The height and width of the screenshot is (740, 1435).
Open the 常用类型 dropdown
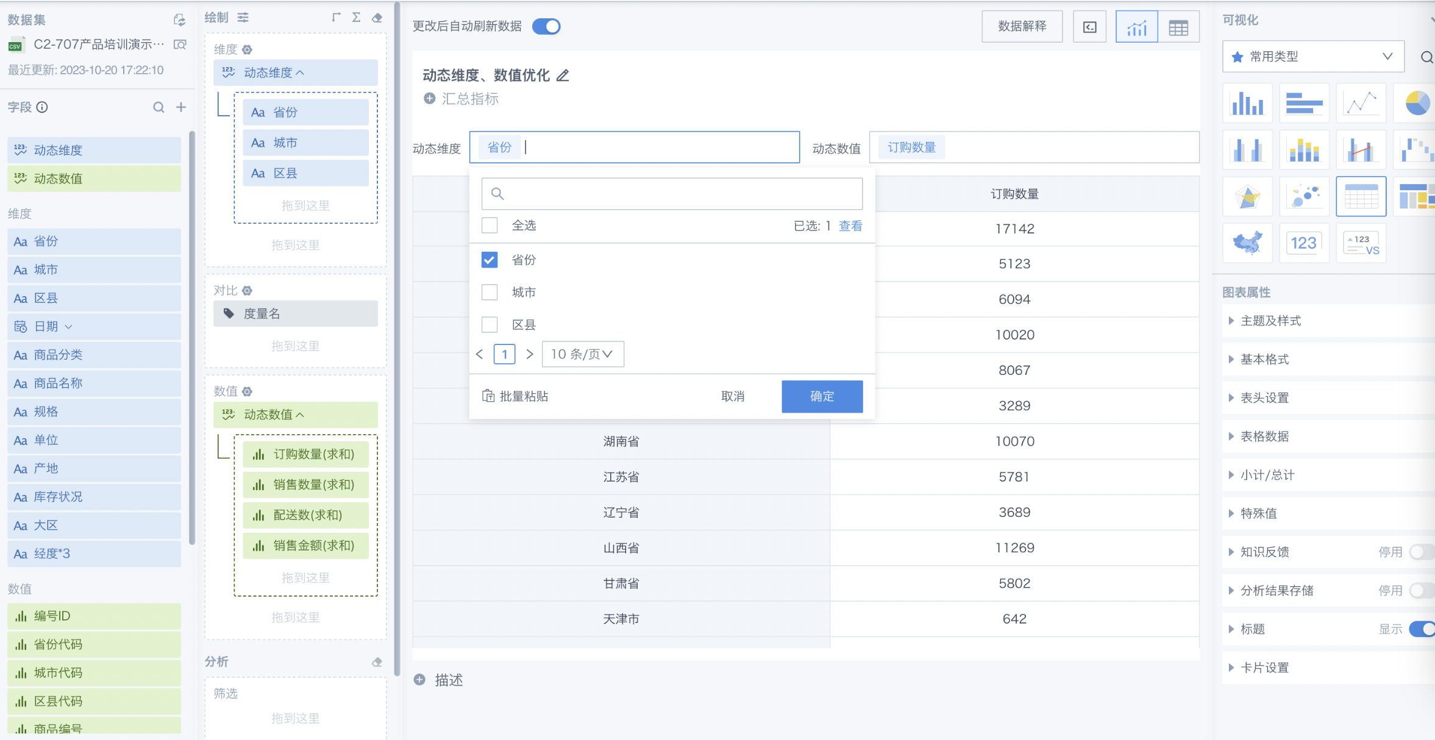(1313, 57)
